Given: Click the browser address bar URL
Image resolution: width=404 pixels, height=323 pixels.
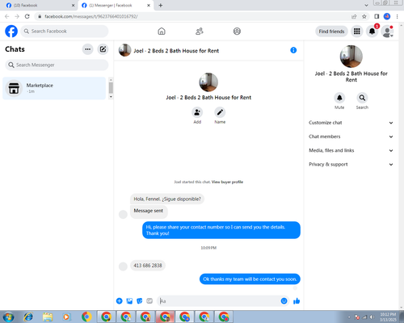Looking at the screenshot, I should coord(91,17).
